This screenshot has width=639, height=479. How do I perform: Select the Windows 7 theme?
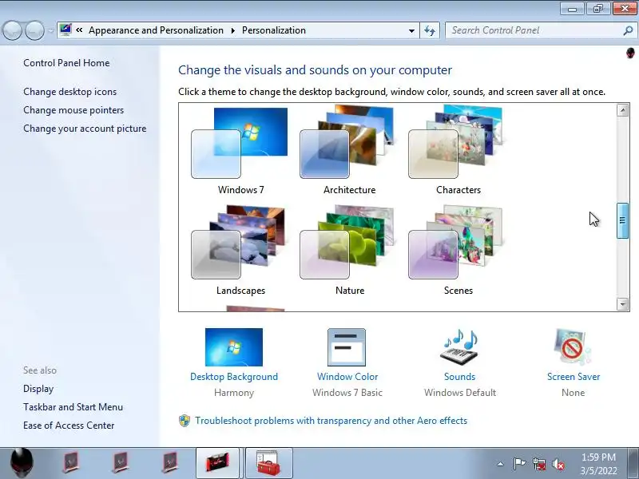click(240, 150)
